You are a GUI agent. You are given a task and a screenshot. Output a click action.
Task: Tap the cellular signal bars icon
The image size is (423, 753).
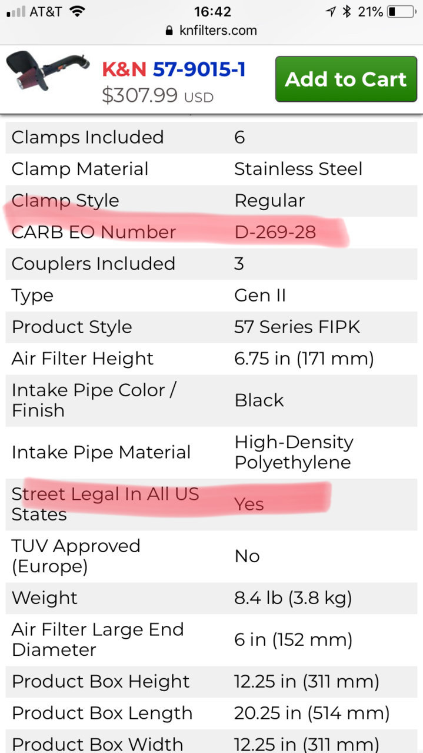point(16,11)
